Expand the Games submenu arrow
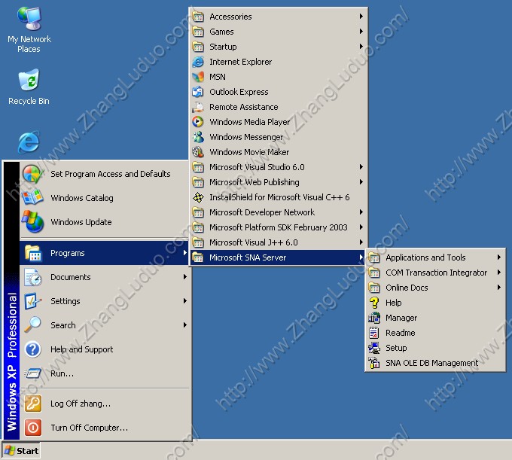Image resolution: width=512 pixels, height=460 pixels. click(361, 32)
